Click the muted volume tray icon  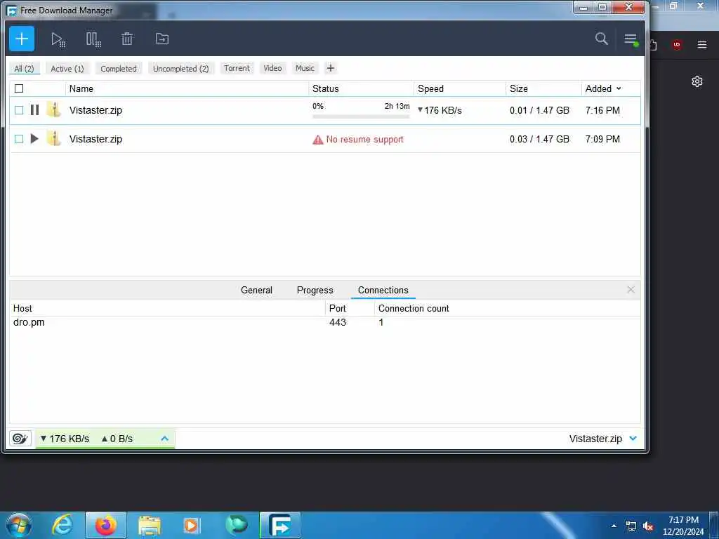tap(648, 526)
